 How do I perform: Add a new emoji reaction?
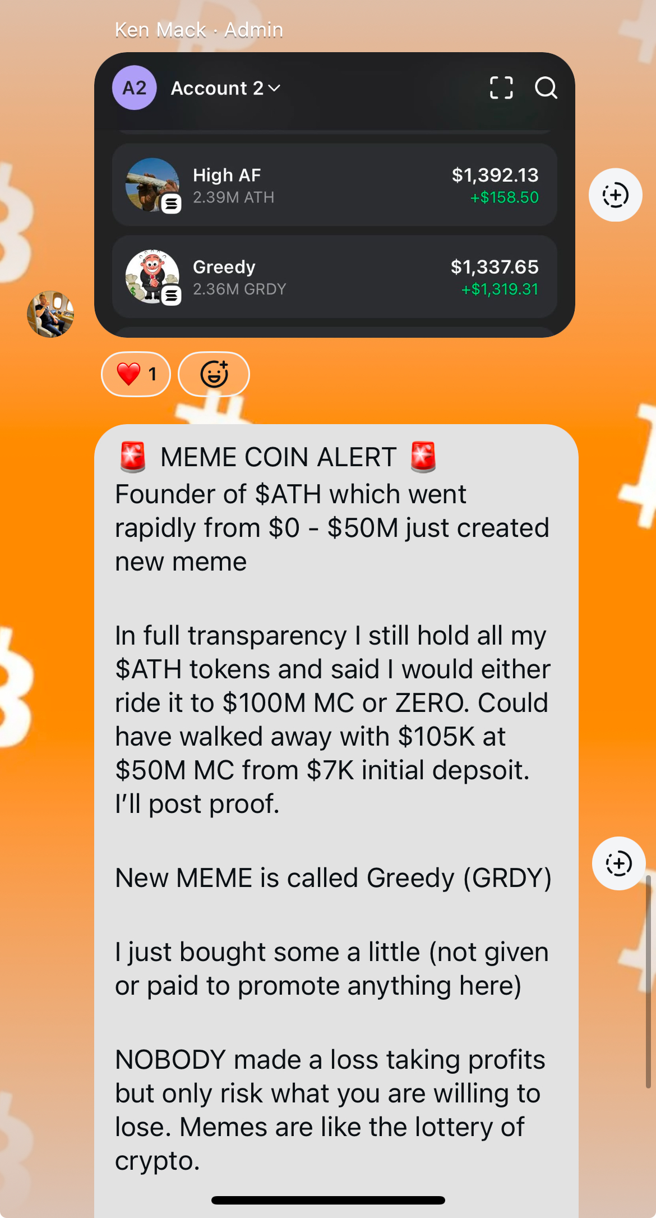tap(214, 374)
